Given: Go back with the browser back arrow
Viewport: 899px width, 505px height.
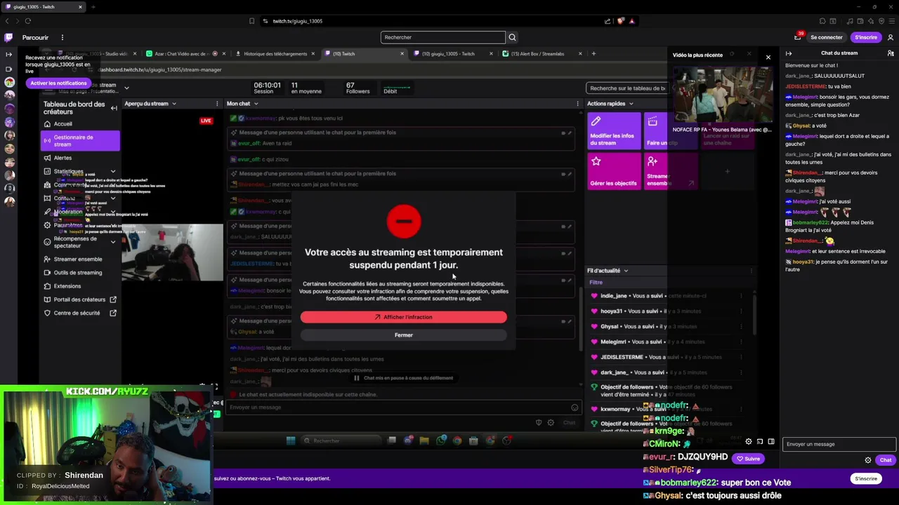Looking at the screenshot, I should tap(7, 21).
